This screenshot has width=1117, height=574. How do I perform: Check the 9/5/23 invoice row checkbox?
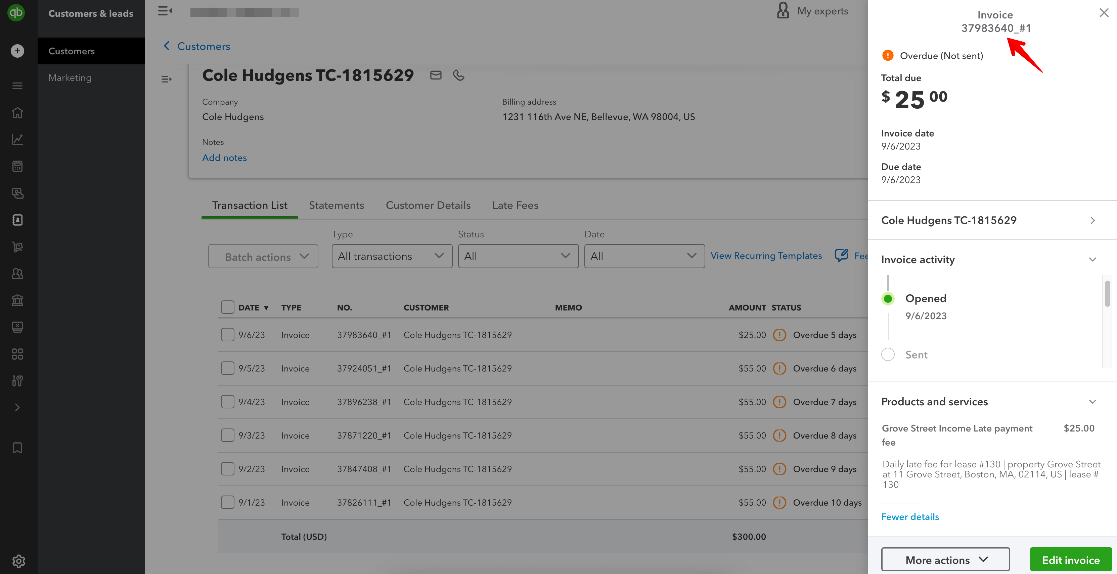click(x=227, y=368)
